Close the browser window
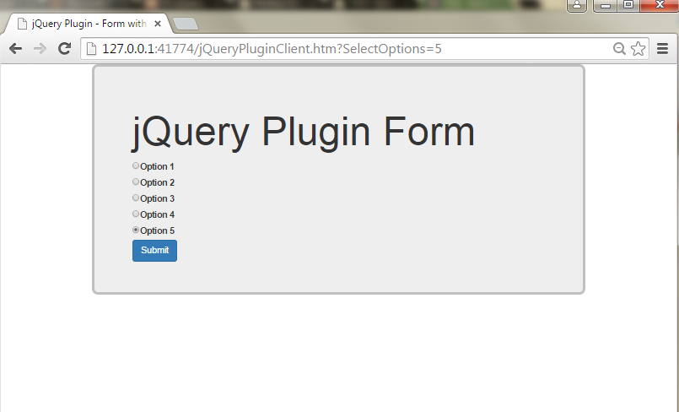This screenshot has height=412, width=679. [659, 6]
